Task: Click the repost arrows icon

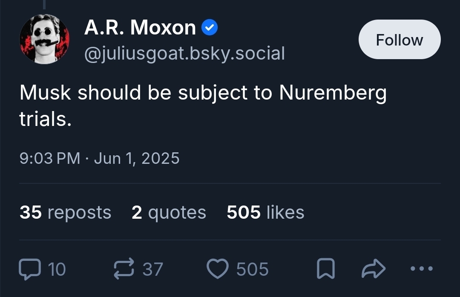Action: 124,269
